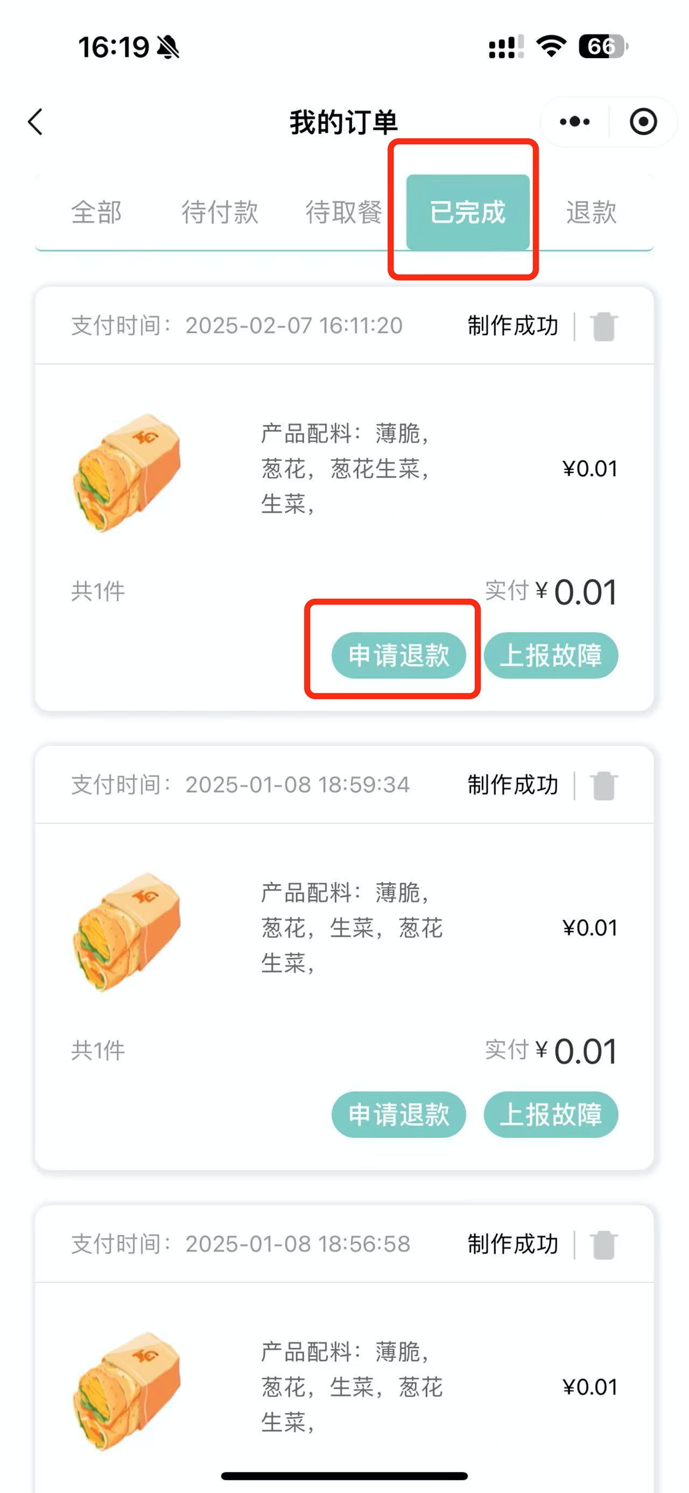Delete the 2025-01-08 18:59:34 order
The width and height of the screenshot is (689, 1493).
pos(603,785)
